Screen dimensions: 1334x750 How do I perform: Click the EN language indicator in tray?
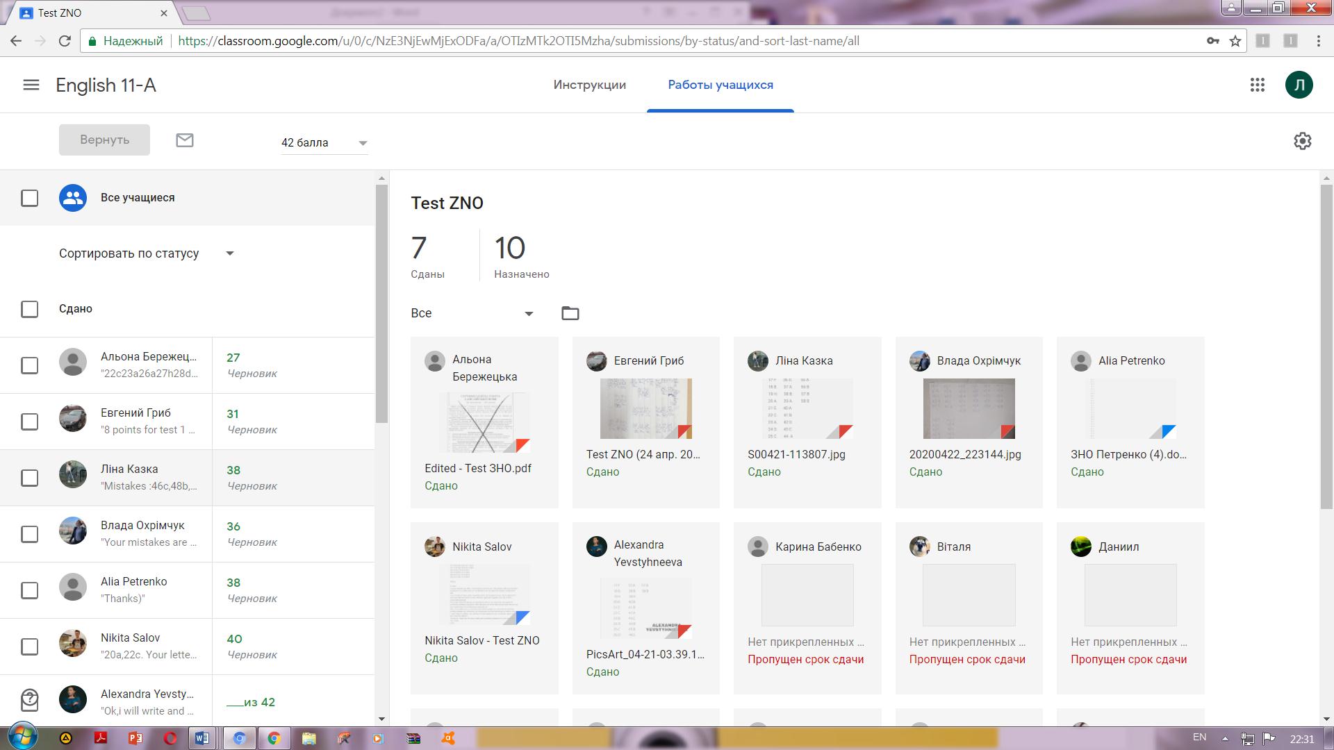pyautogui.click(x=1200, y=737)
